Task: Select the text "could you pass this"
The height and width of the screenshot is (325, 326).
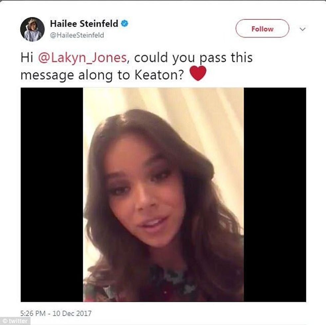Action: tap(193, 58)
